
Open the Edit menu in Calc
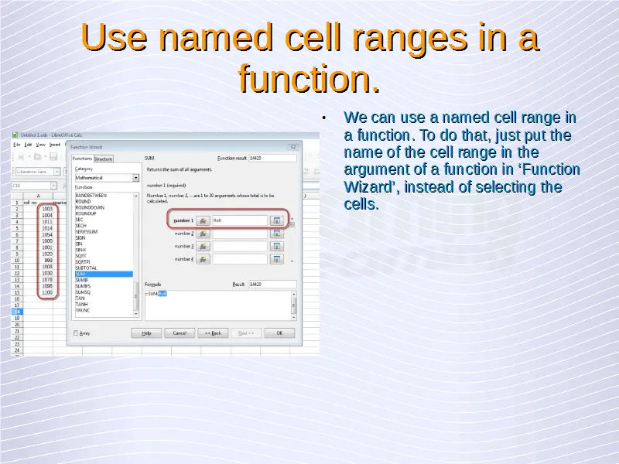click(x=28, y=145)
